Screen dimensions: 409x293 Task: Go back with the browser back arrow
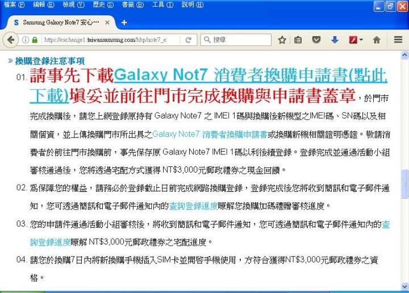(11, 40)
